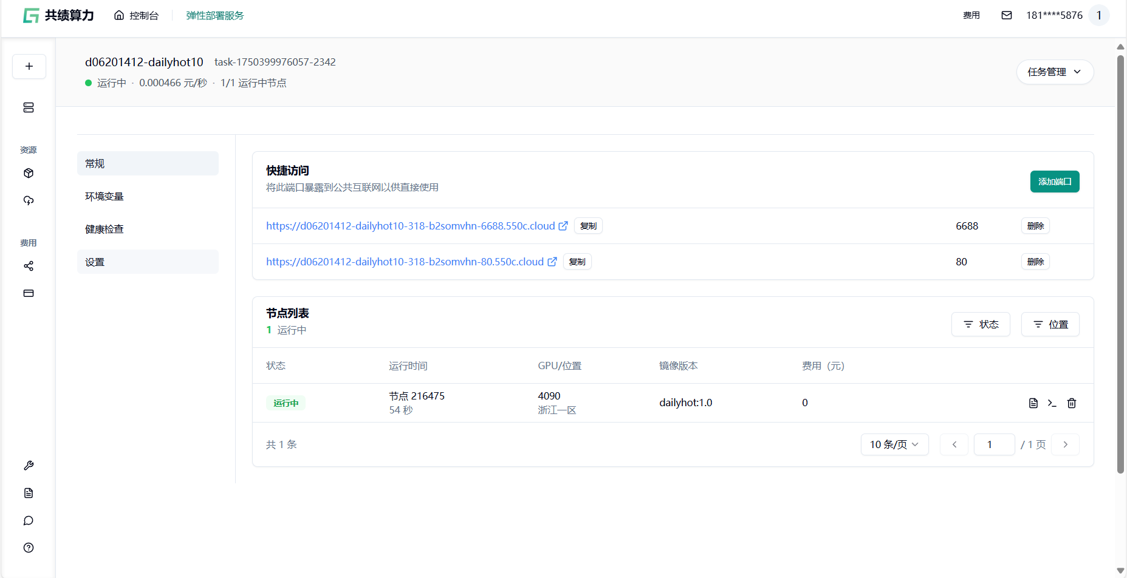Switch to the 环境变量 tab
1127x578 pixels.
[104, 196]
